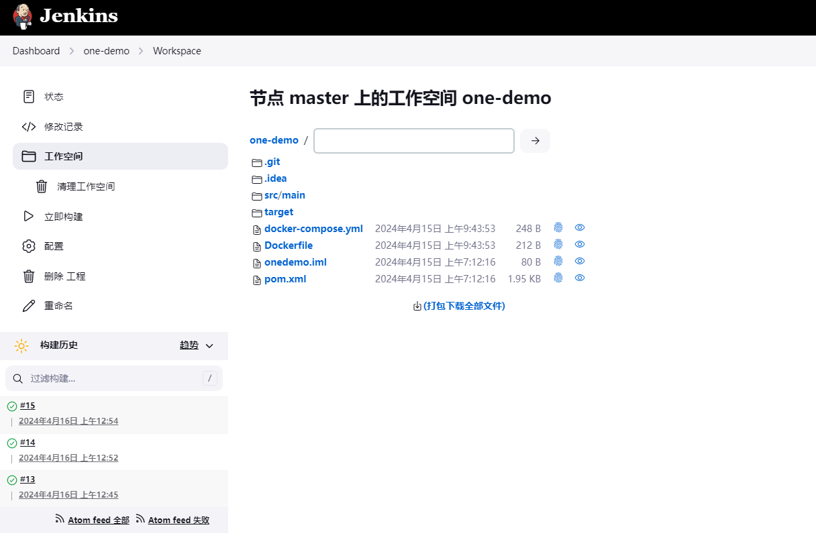
Task: Click fingerprint icon for pom.xml
Action: 558,278
